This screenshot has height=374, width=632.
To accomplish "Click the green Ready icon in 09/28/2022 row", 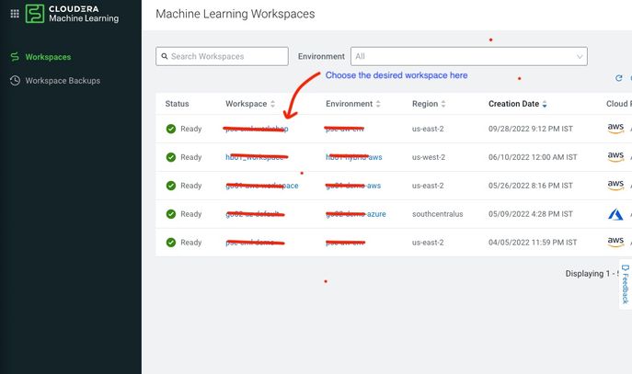I will coord(171,129).
